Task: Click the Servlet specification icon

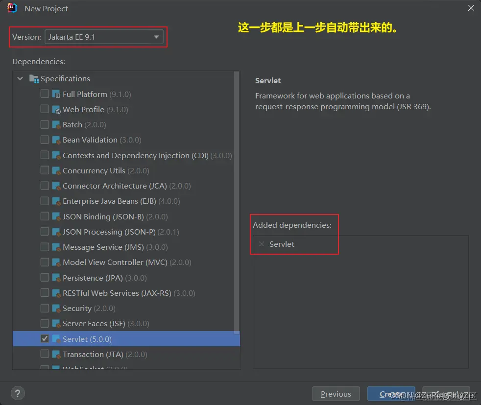Action: [x=56, y=339]
